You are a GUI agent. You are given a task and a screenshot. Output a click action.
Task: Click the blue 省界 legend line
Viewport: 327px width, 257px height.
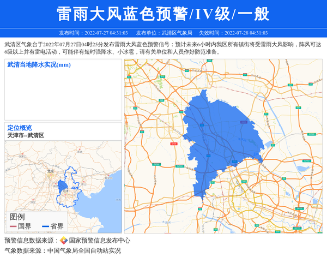45,226
